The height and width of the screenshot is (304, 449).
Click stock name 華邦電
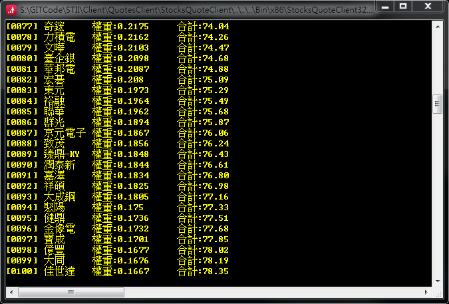click(59, 69)
